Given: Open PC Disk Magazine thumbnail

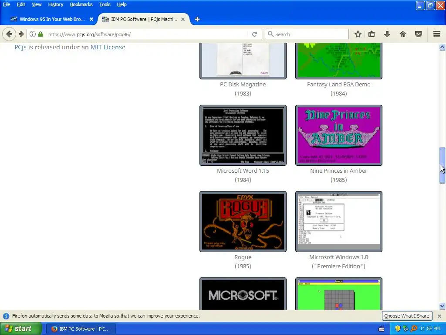Looking at the screenshot, I should coord(243,61).
